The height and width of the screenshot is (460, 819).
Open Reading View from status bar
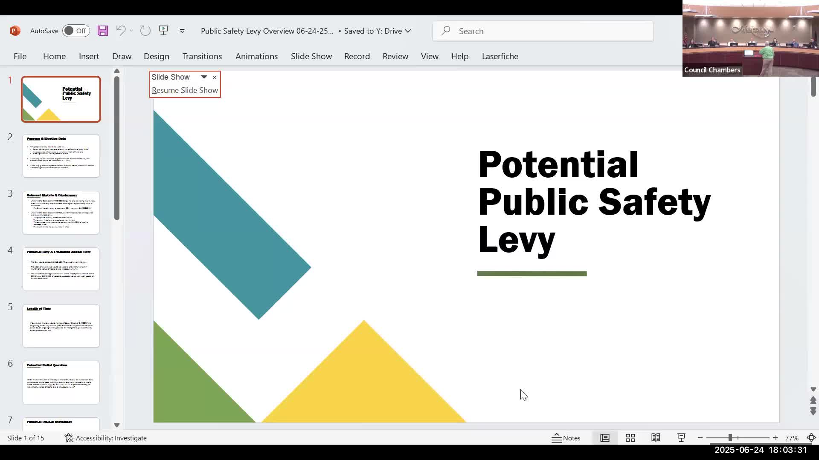(x=656, y=438)
